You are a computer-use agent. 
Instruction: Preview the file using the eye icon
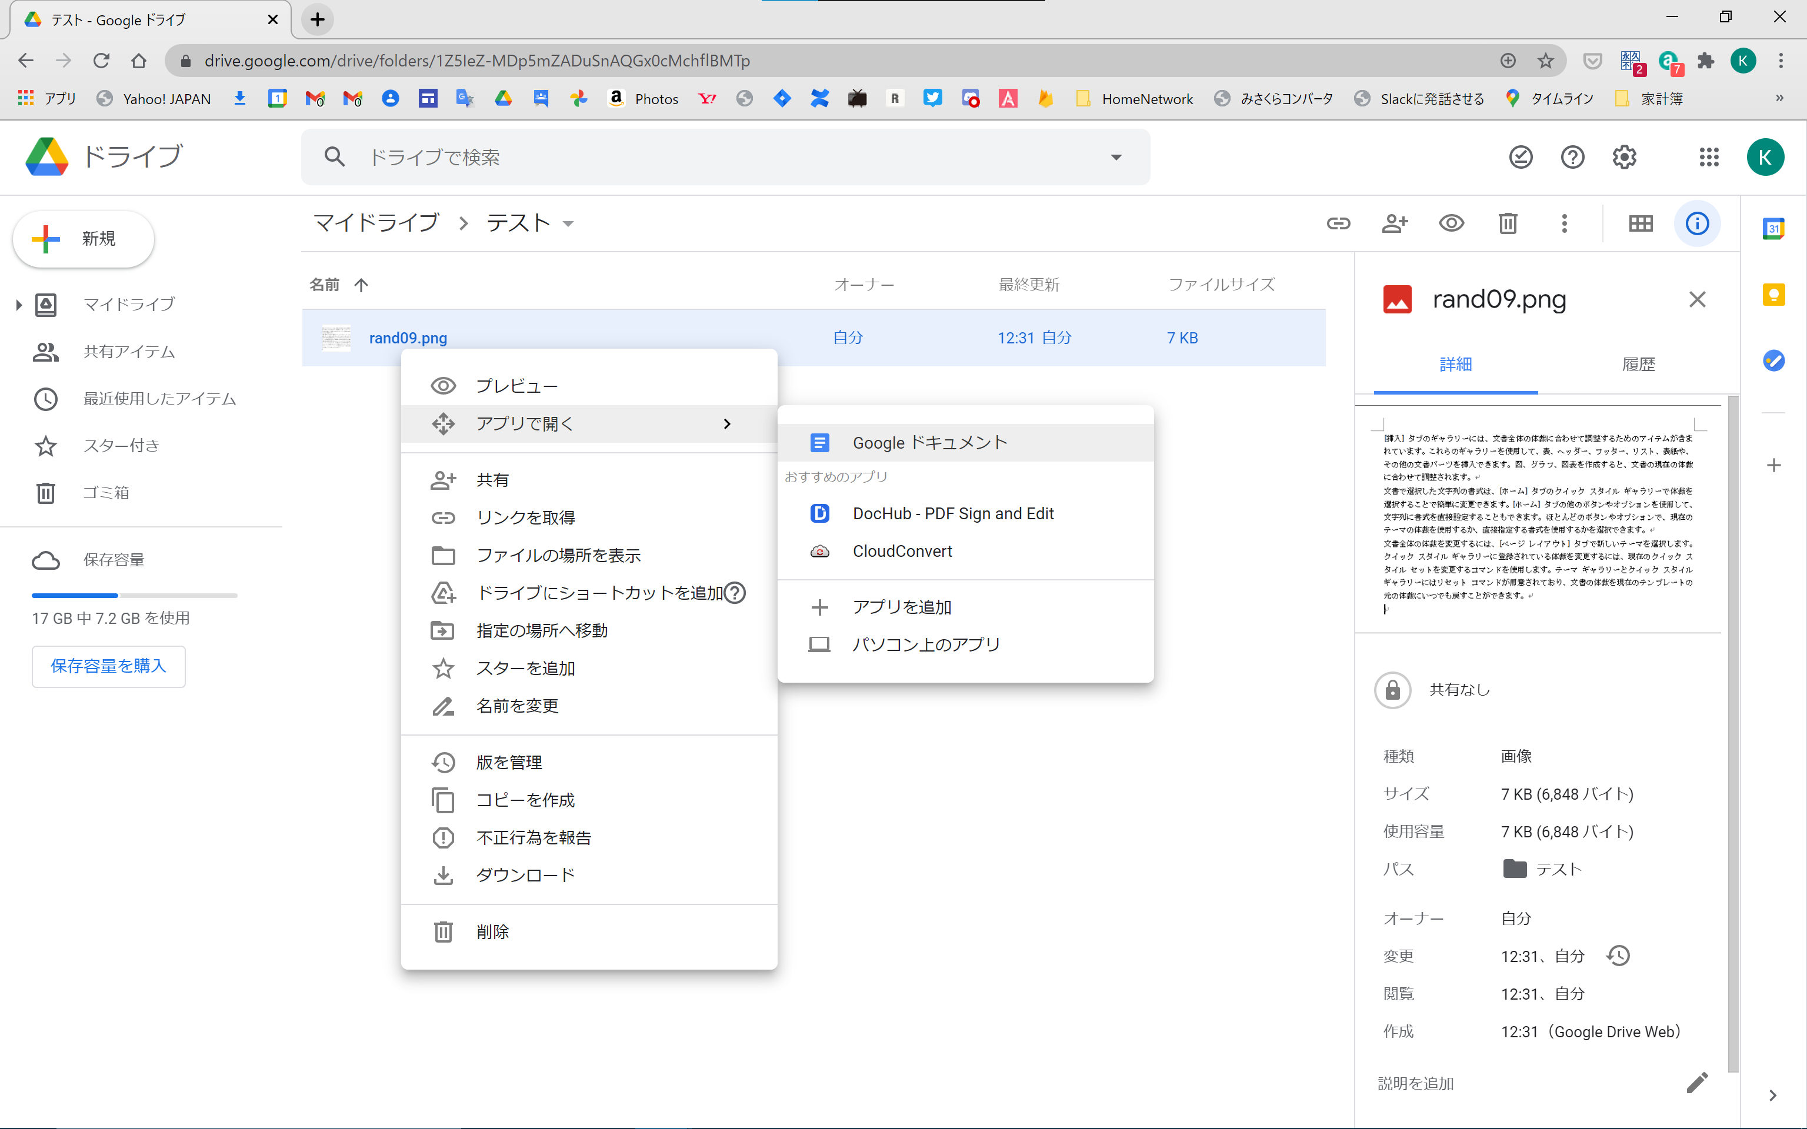click(x=1452, y=223)
